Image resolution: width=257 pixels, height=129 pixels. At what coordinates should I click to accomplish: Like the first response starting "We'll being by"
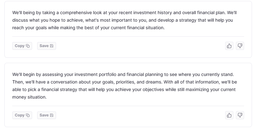pyautogui.click(x=229, y=46)
